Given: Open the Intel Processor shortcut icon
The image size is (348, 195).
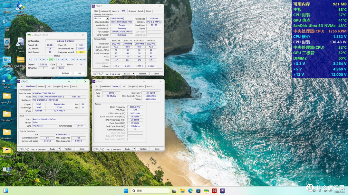Looking at the screenshot, I should 20,45.
